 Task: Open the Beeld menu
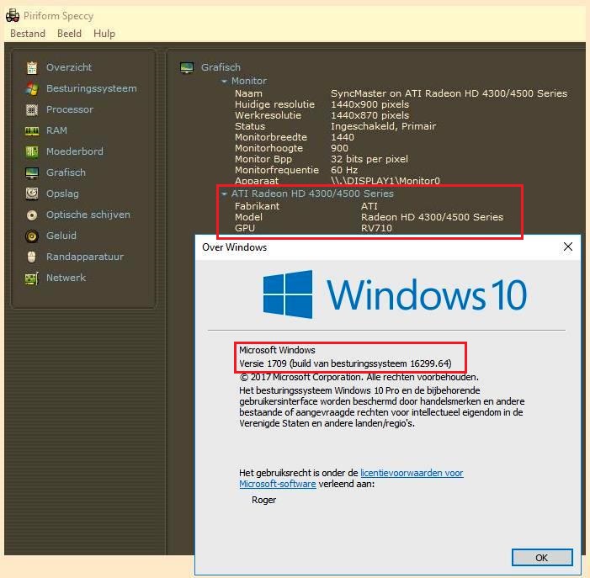[69, 34]
